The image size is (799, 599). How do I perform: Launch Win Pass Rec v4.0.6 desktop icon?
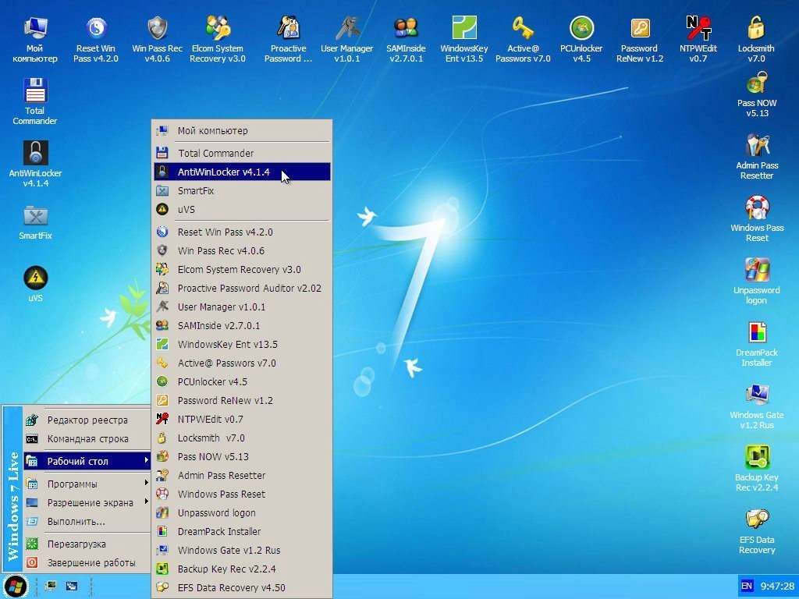(157, 39)
